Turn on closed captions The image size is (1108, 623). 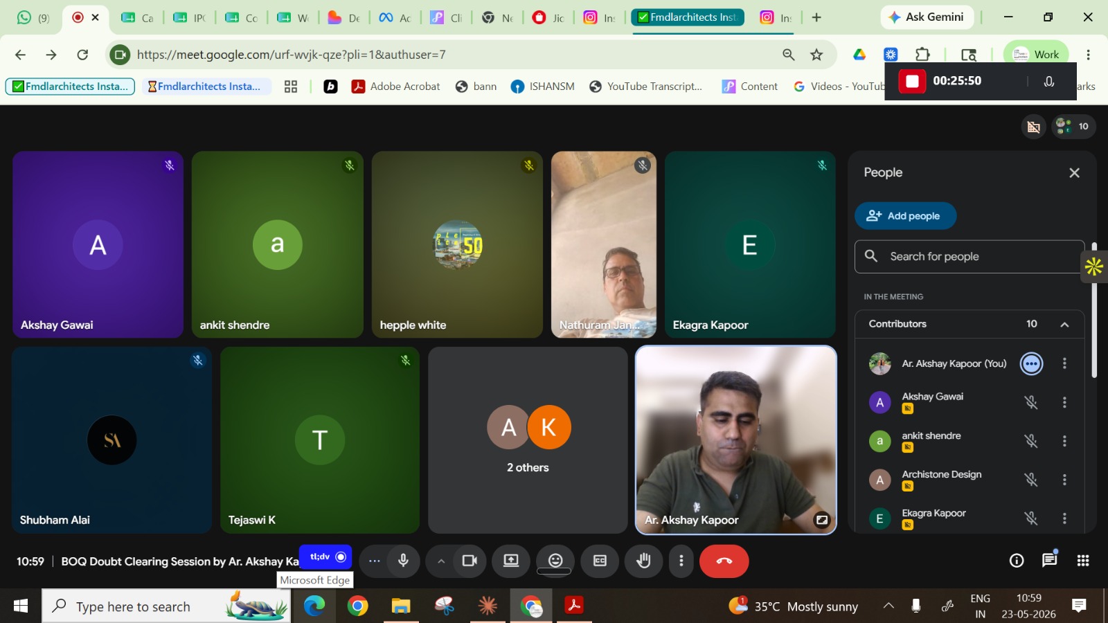coord(600,561)
